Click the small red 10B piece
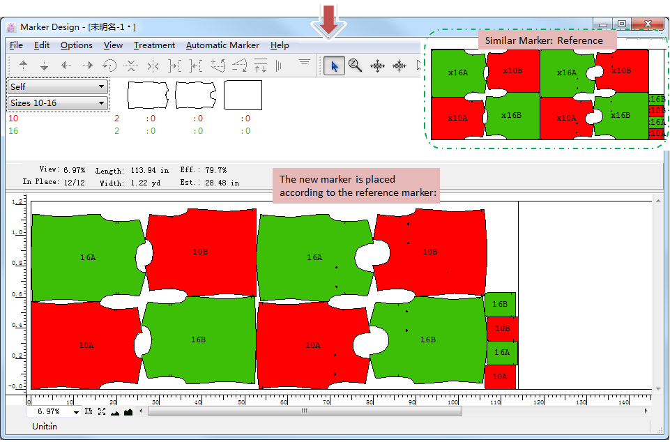This screenshot has height=442, width=670. (502, 328)
